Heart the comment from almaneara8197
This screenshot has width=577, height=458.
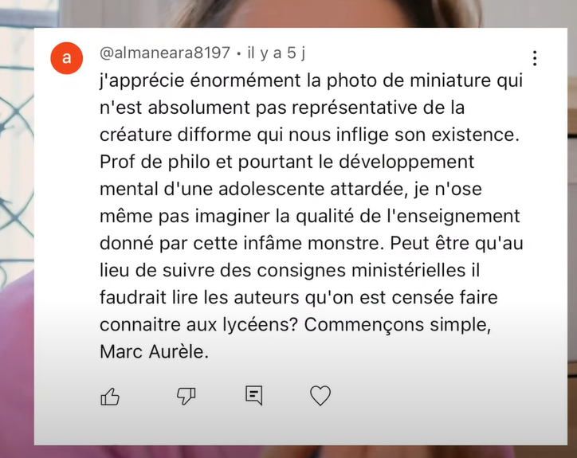click(320, 396)
